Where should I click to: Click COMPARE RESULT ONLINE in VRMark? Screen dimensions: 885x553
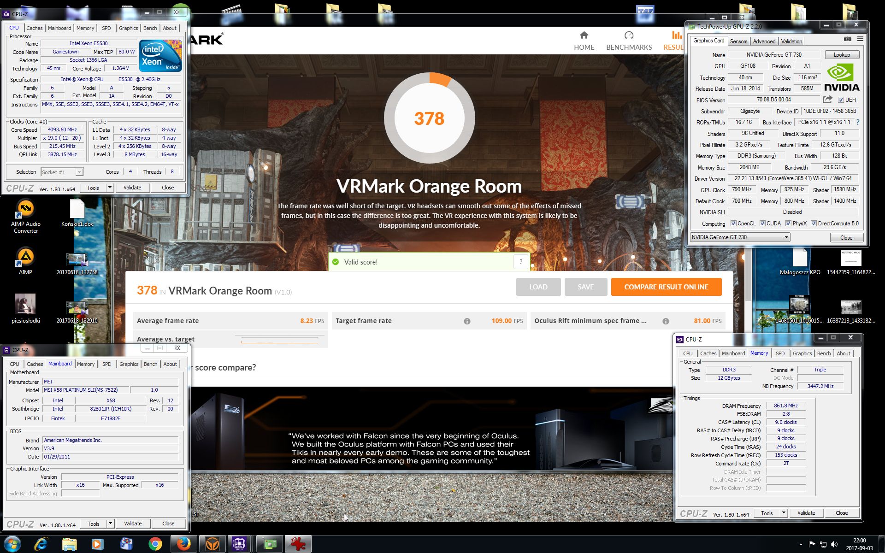[x=666, y=287]
